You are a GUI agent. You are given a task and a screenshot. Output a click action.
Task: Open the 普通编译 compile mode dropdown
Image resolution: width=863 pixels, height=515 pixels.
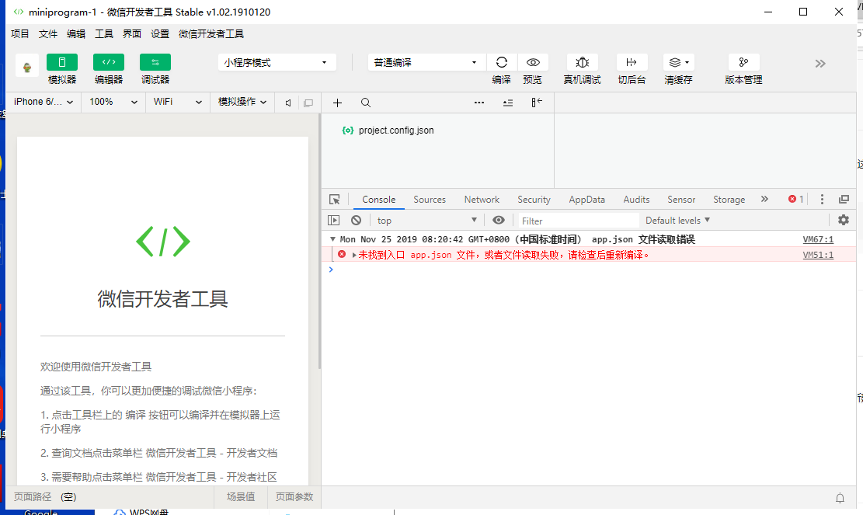[x=426, y=62]
